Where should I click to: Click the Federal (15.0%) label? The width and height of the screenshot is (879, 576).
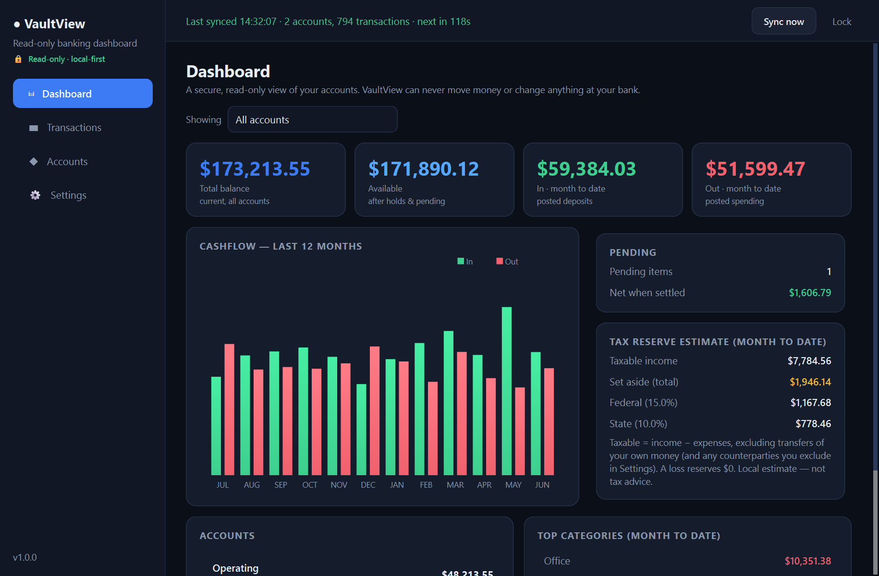643,403
